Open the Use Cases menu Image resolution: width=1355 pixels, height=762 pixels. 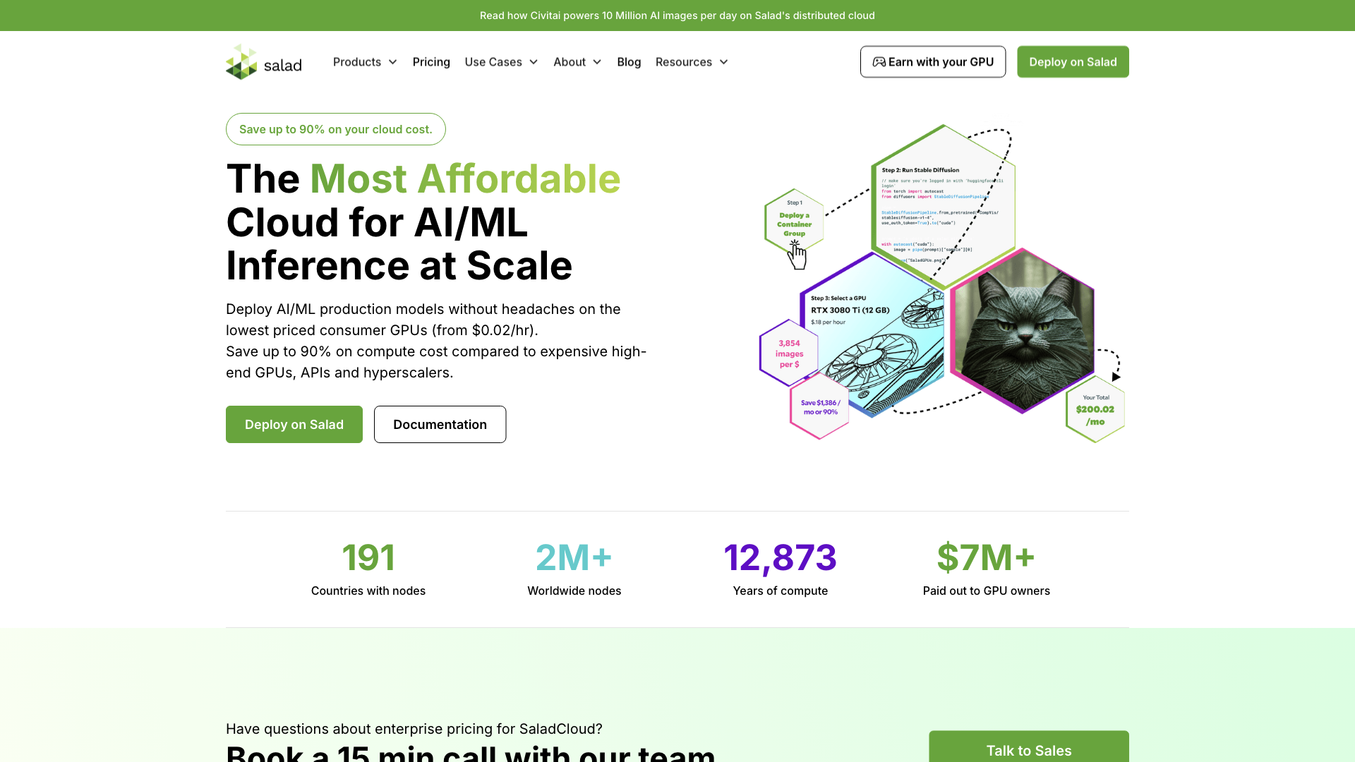coord(501,62)
